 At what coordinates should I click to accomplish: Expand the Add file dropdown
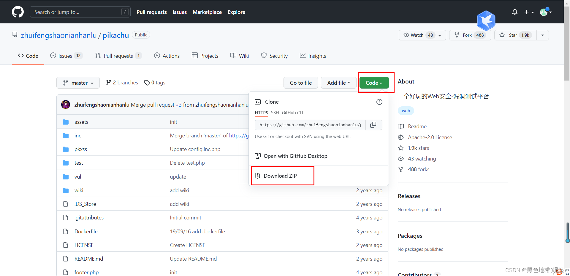(338, 83)
